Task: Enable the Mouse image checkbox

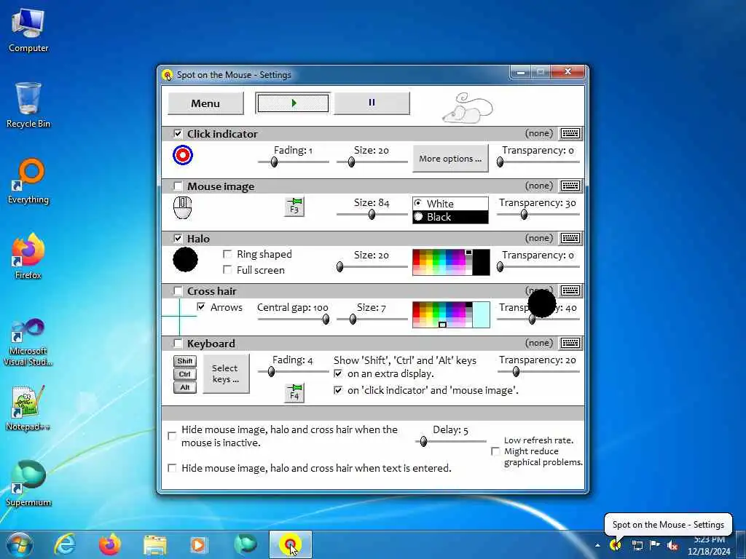Action: 178,186
